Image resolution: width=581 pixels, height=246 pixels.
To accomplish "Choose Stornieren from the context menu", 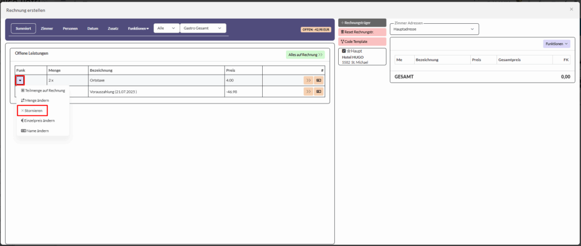I will tap(32, 110).
